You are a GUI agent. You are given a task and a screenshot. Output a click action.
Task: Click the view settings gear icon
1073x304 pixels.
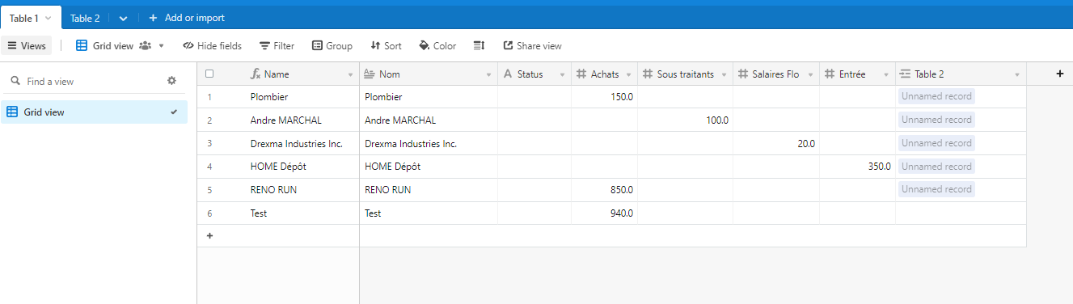pyautogui.click(x=171, y=81)
